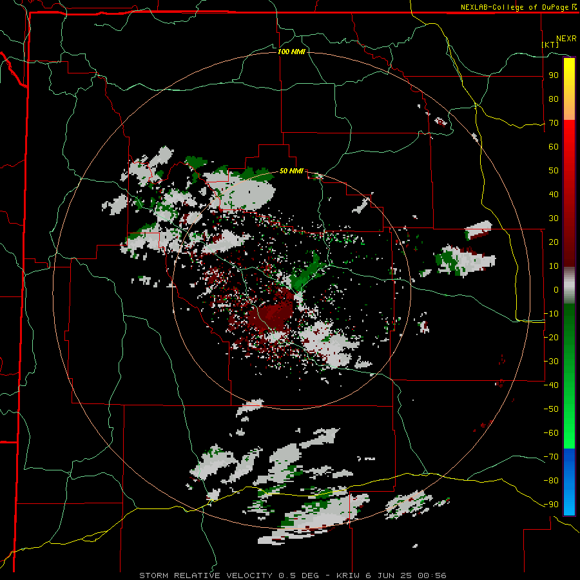Click the 50 value on velocity scale

554,171
